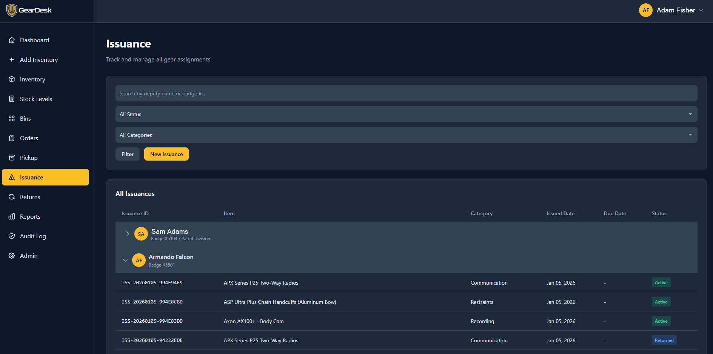Open Stock Levels clipboard icon

[12, 99]
